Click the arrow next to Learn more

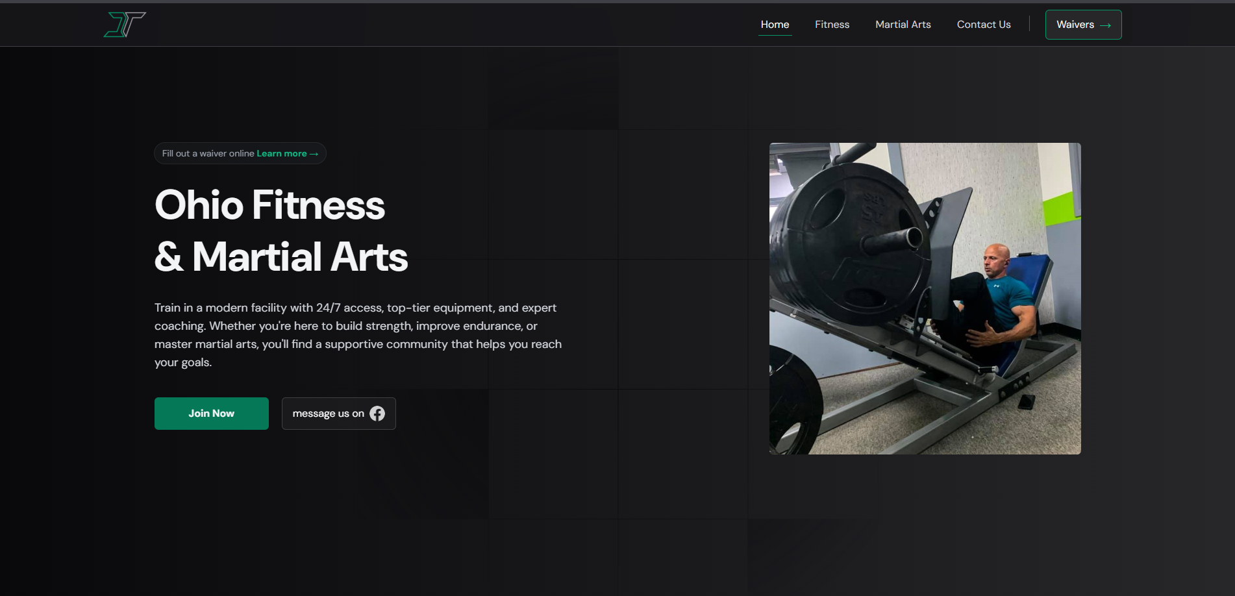[x=314, y=154]
